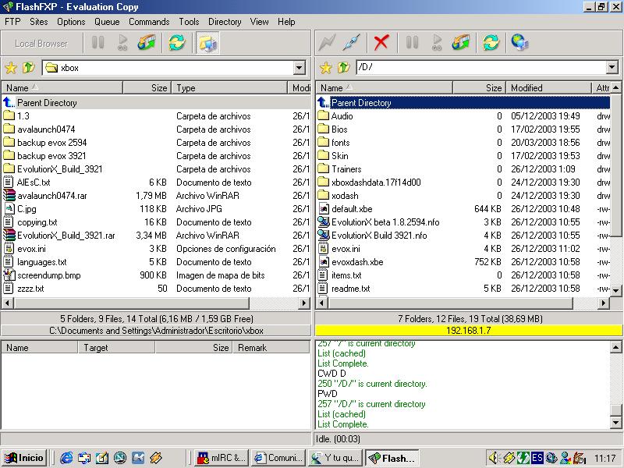Switch to the mIRC taskbar window
The width and height of the screenshot is (624, 468).
click(222, 458)
